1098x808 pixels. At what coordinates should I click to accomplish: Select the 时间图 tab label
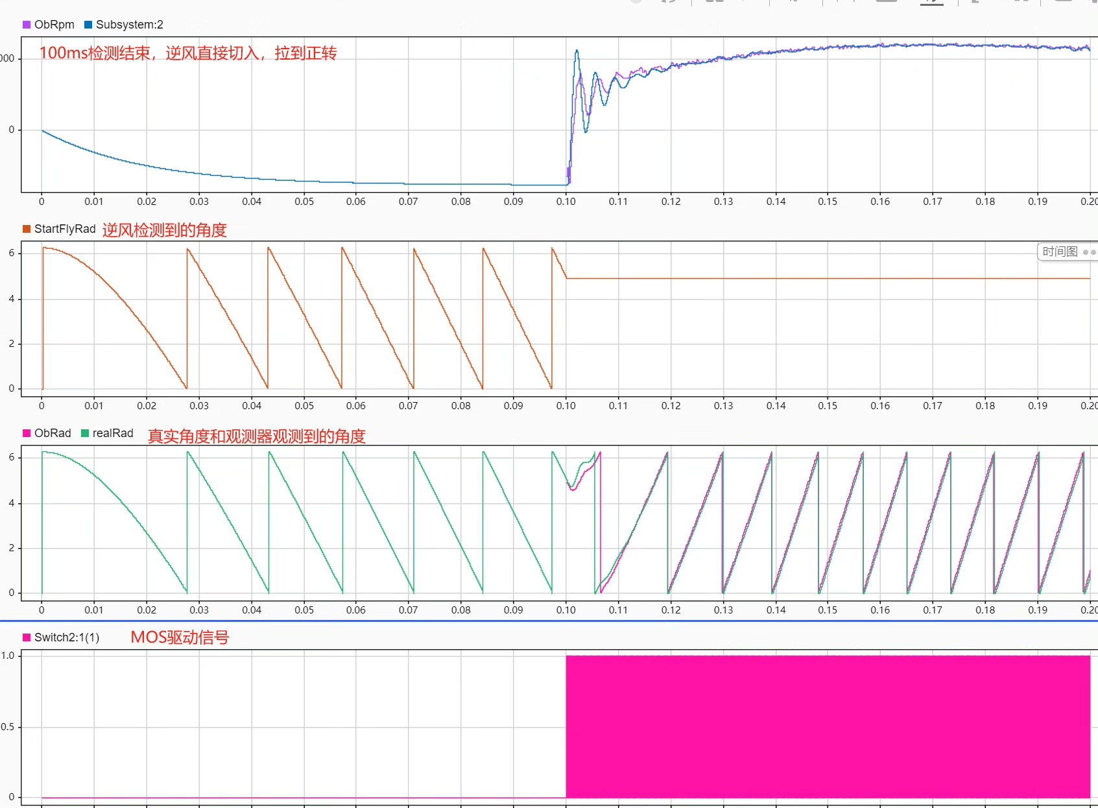coord(1061,252)
